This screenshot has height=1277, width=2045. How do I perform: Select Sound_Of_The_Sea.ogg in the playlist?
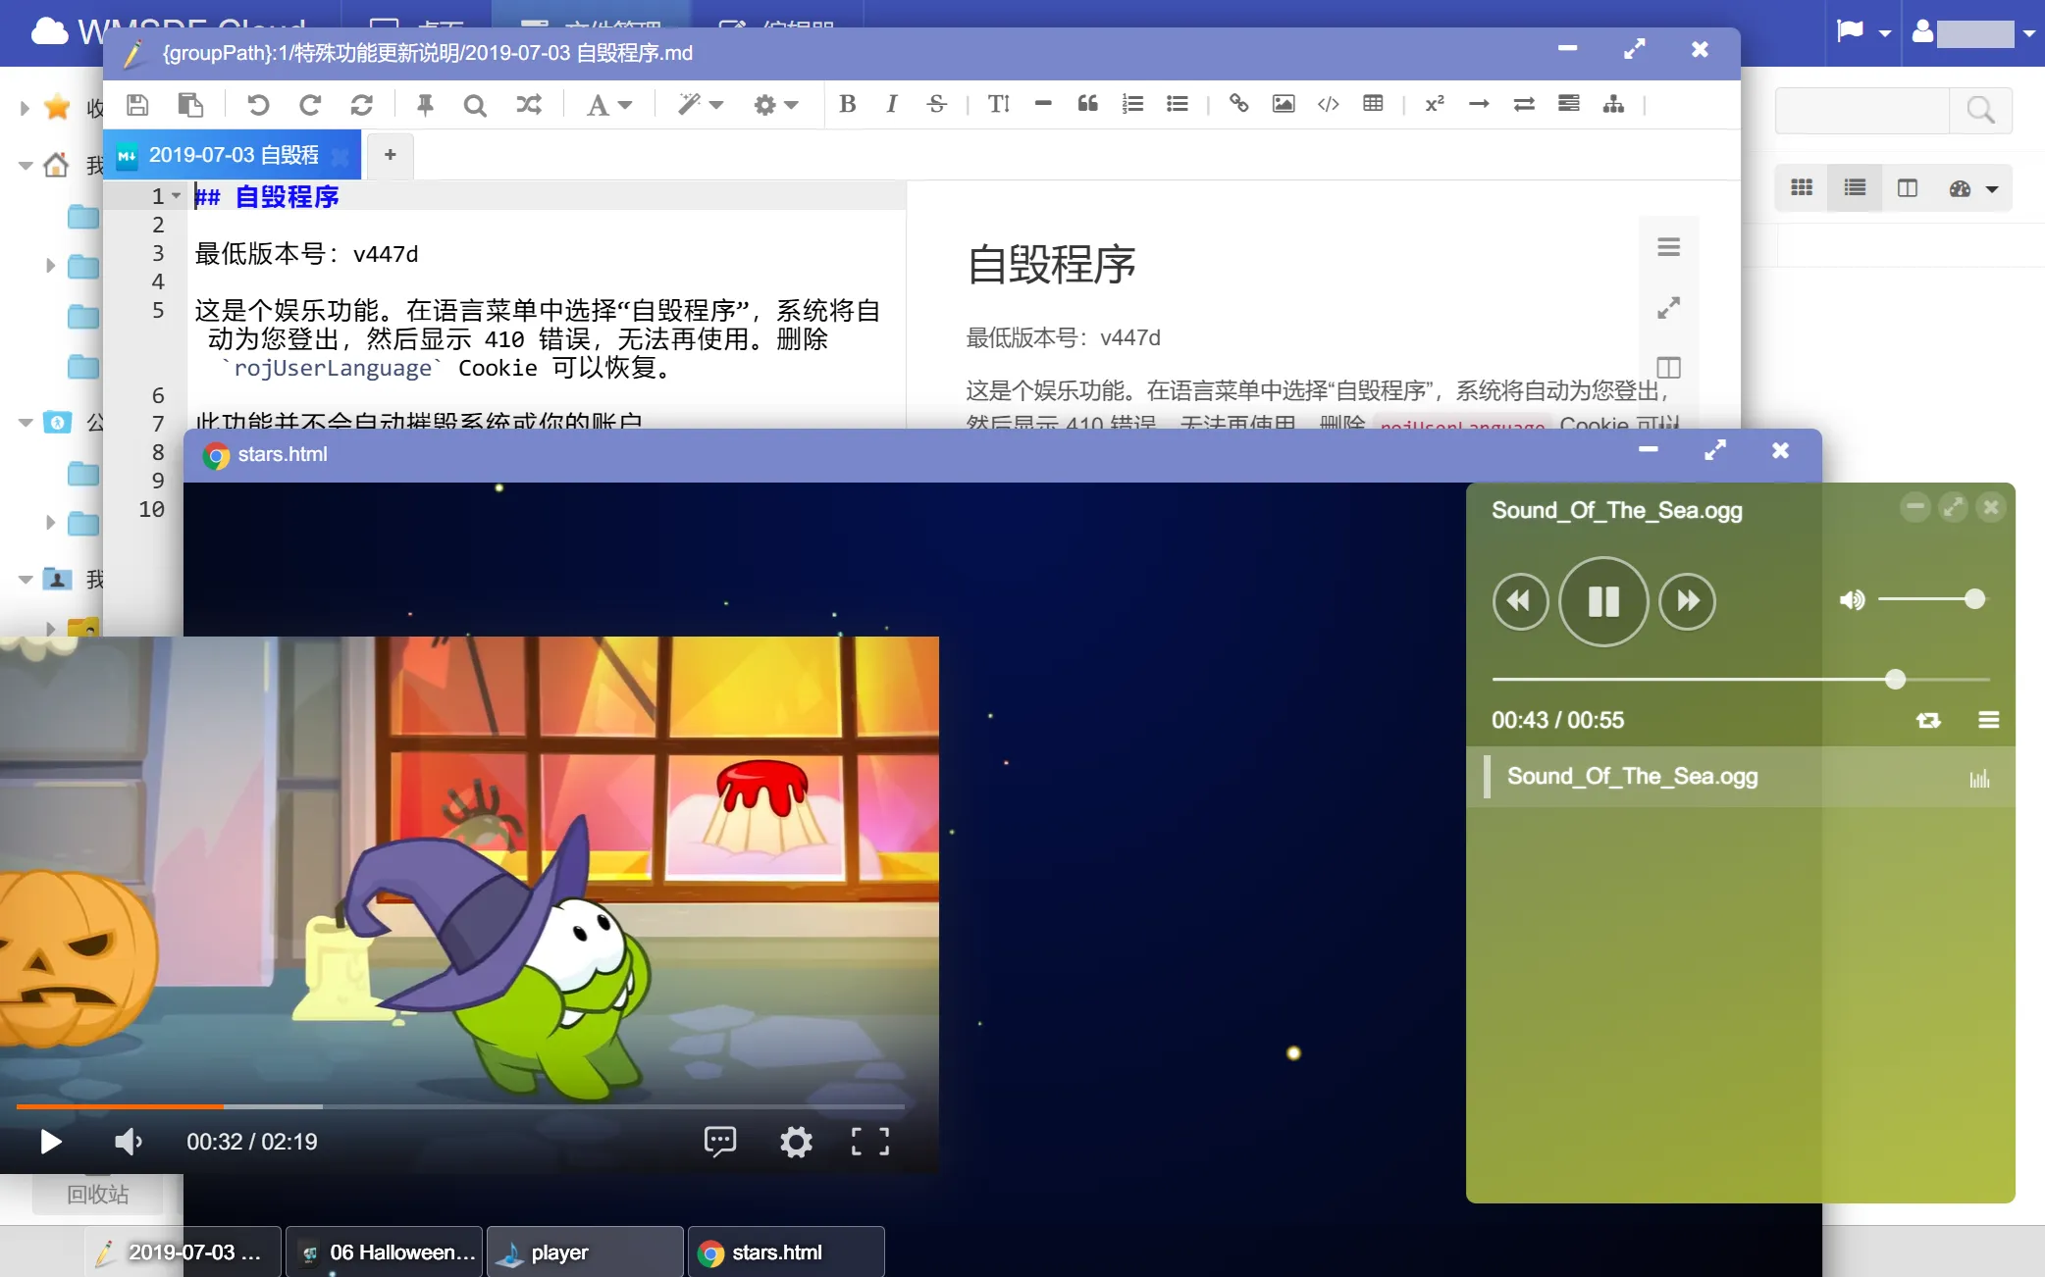[x=1741, y=777]
